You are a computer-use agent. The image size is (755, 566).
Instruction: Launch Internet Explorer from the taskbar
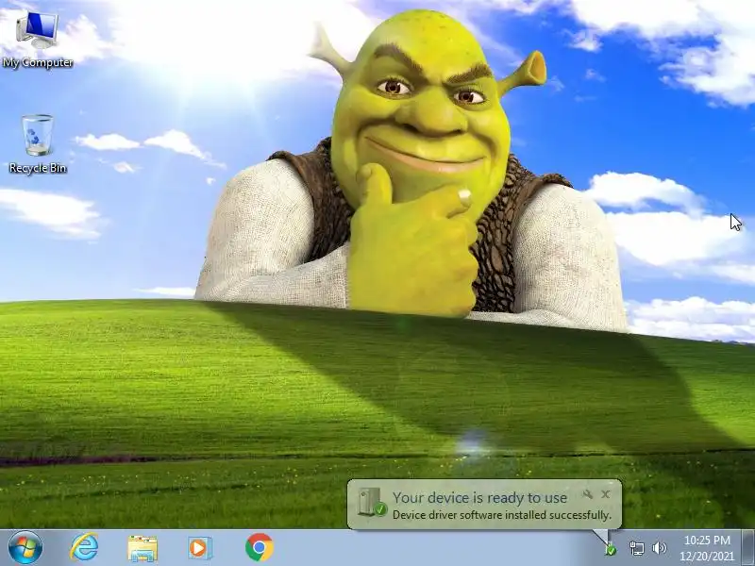coord(84,548)
